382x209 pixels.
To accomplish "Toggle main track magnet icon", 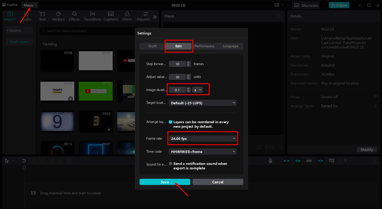I will click(286, 161).
